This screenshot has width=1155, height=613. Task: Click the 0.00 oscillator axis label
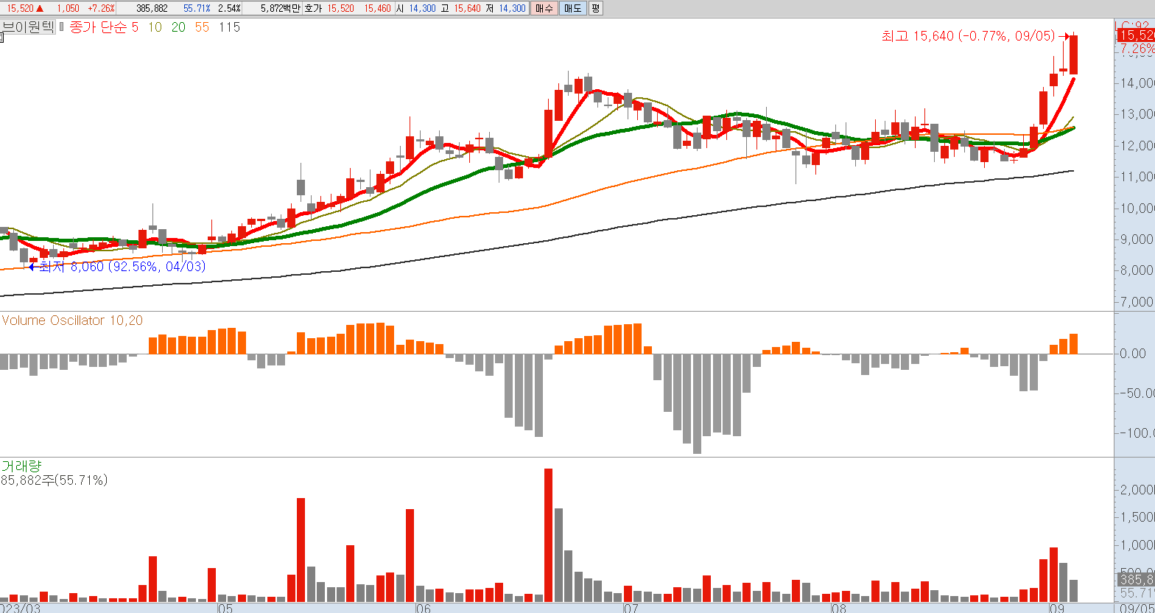point(1133,354)
